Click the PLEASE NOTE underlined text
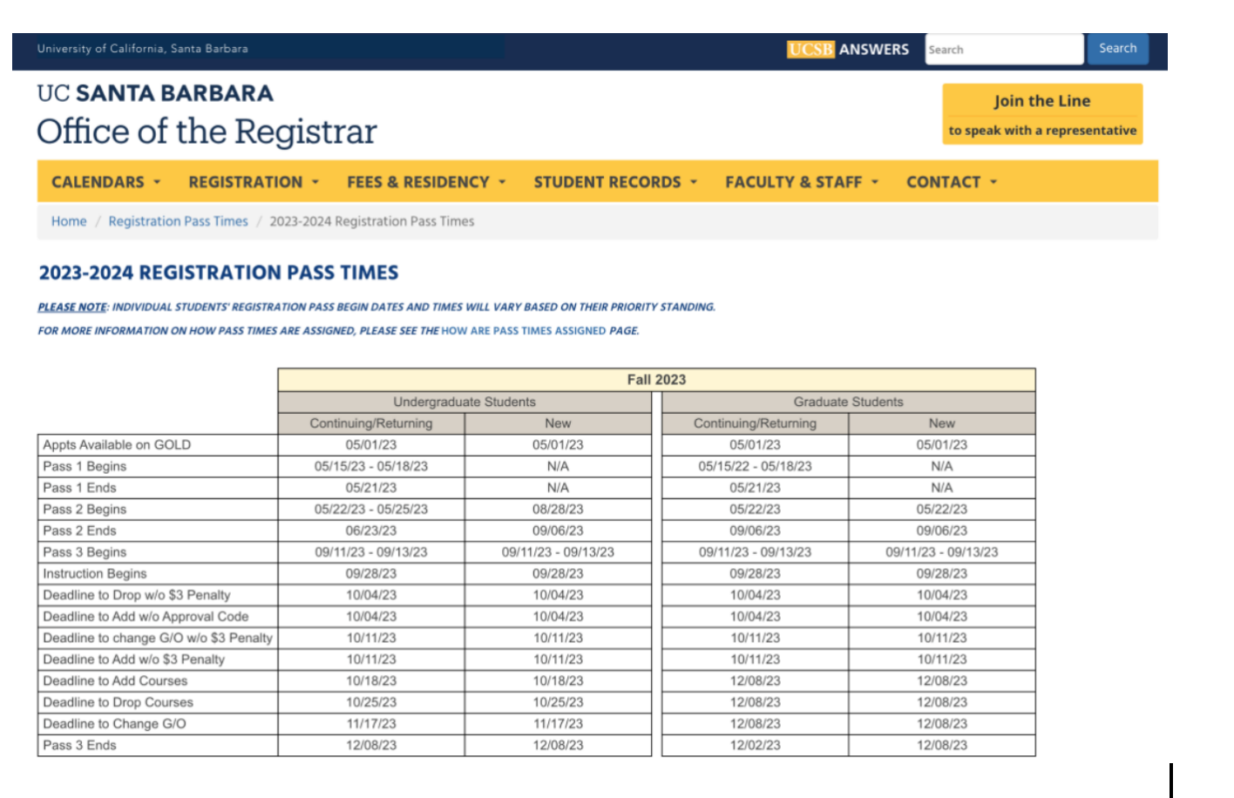 click(x=72, y=308)
